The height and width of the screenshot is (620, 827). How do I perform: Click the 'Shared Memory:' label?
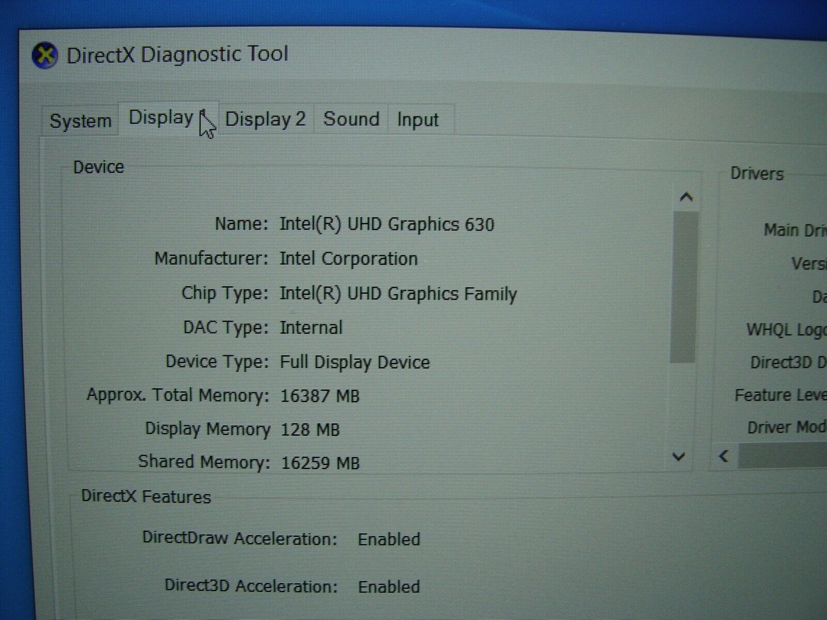(204, 461)
